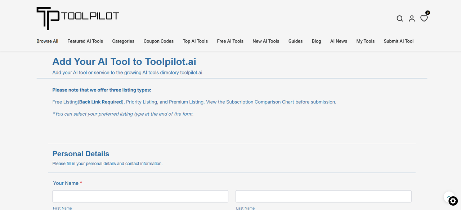Click the 'Your Name' field label
The height and width of the screenshot is (210, 461).
[x=67, y=183]
